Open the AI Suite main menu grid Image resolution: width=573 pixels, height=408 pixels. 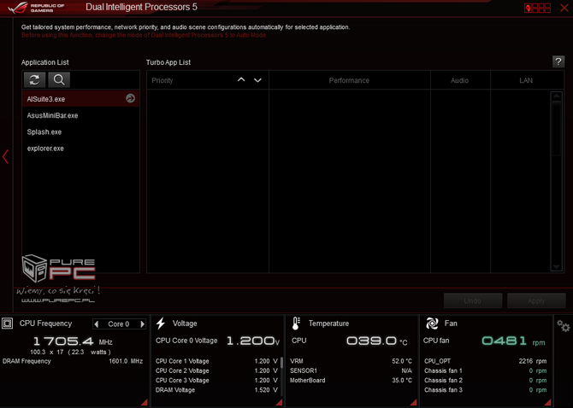click(537, 8)
